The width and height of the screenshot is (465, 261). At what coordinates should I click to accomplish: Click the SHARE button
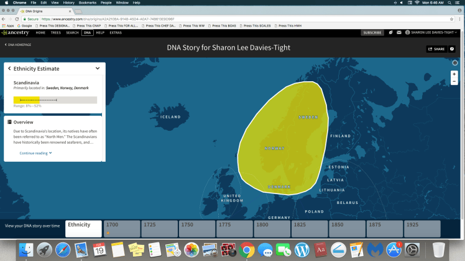435,49
